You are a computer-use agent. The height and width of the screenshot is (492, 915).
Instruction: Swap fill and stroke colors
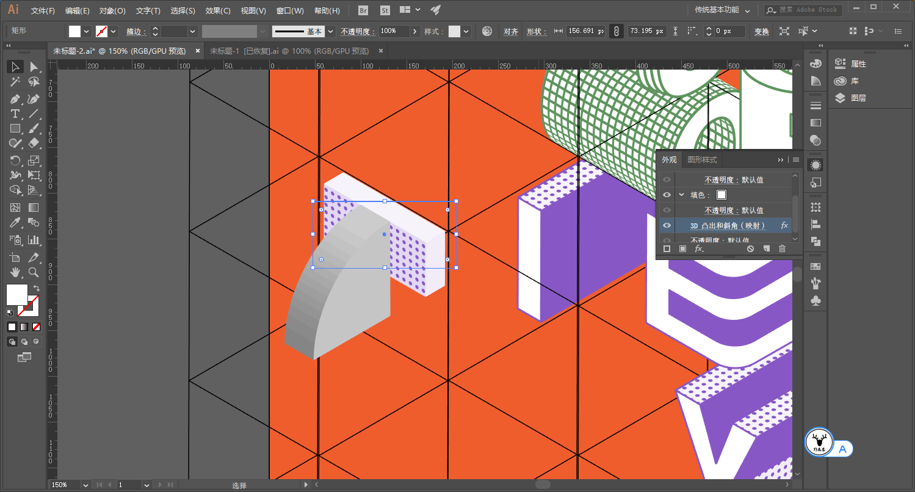tap(36, 288)
